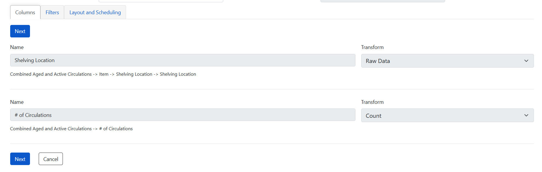Click the partially visible field above the Filters tab
This screenshot has width=542, height=172.
[161, 1]
